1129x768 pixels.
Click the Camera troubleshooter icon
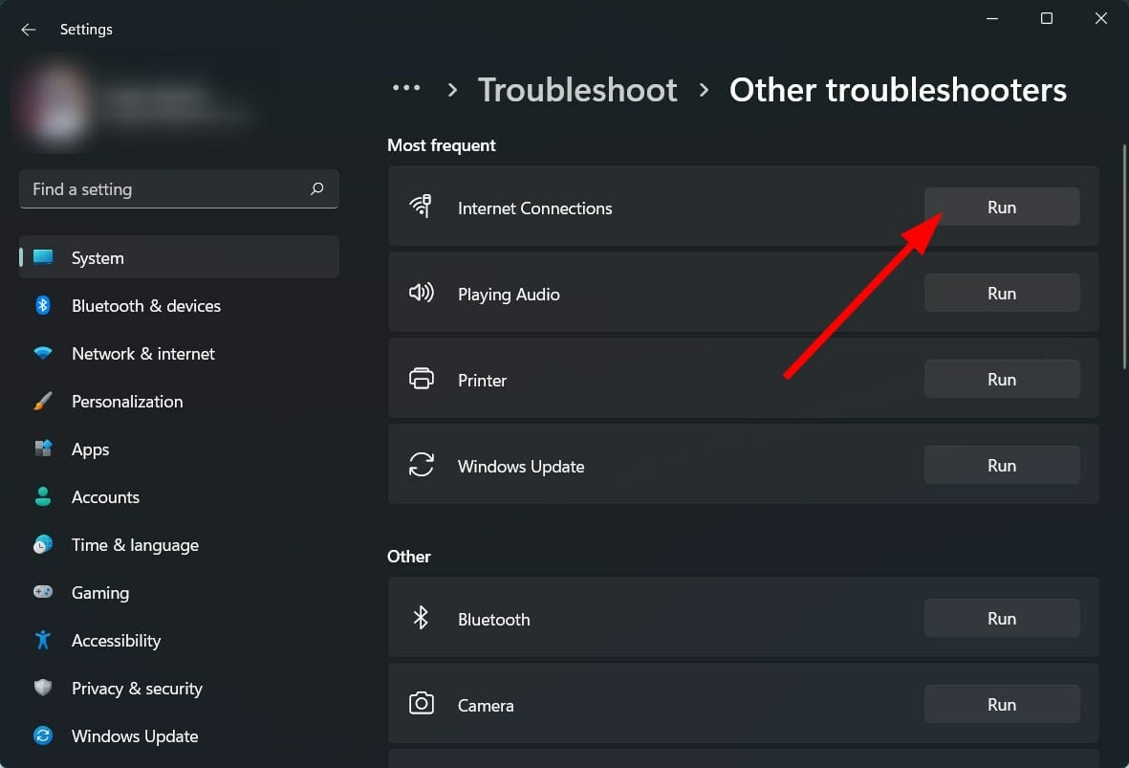(422, 703)
